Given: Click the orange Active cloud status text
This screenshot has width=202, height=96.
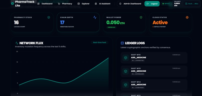Looking at the screenshot, I should coord(160,22).
